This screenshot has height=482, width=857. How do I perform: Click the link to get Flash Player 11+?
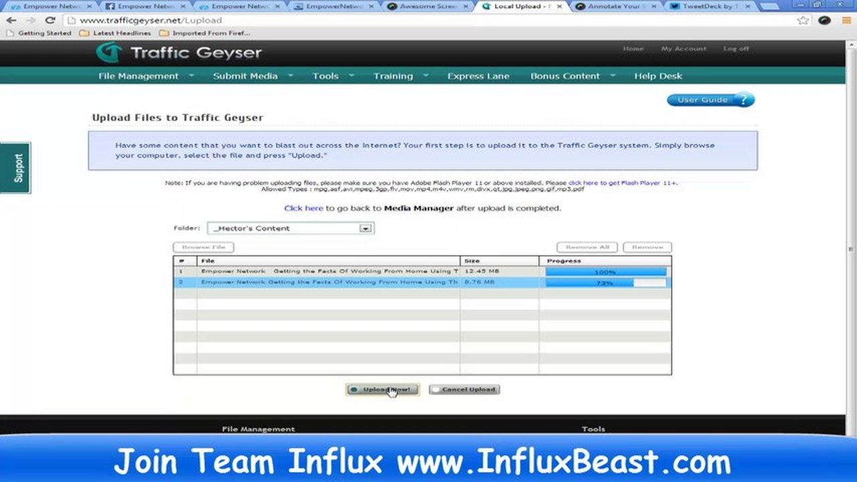[622, 183]
